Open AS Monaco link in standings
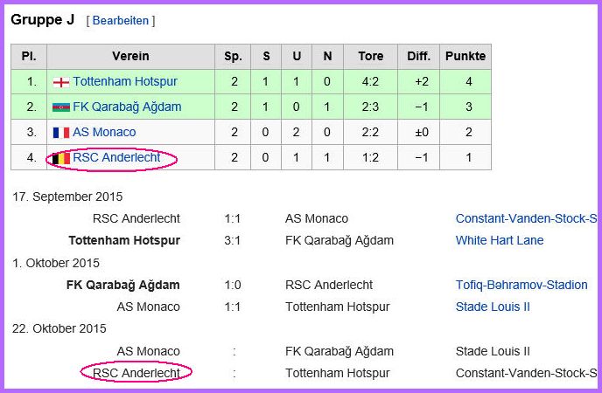This screenshot has width=602, height=393. coord(104,132)
